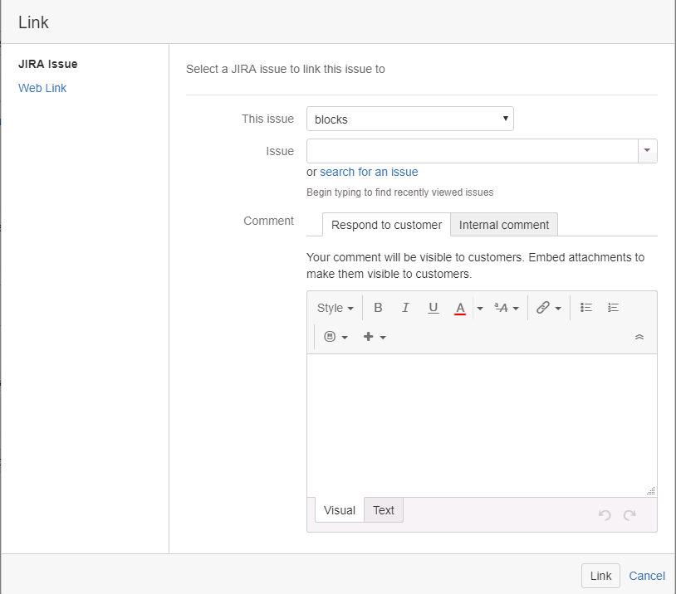
Task: Click the editor resize grip handle
Action: tap(651, 491)
